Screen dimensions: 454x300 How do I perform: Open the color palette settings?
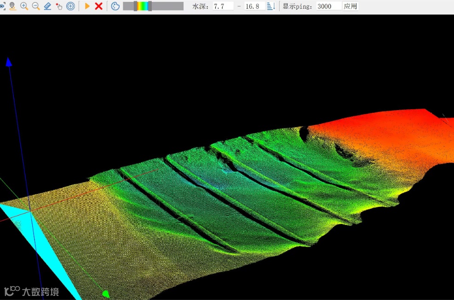tap(115, 6)
